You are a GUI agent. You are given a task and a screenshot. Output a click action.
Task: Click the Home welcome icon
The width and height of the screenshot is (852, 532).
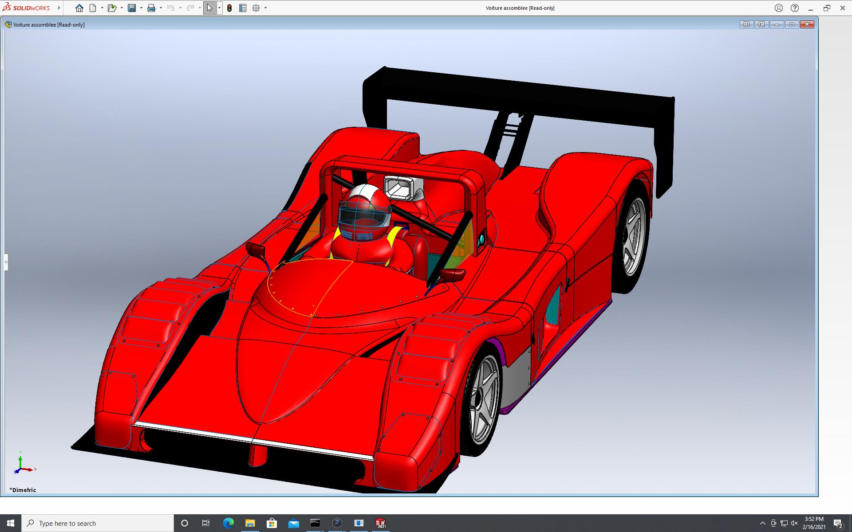(79, 8)
